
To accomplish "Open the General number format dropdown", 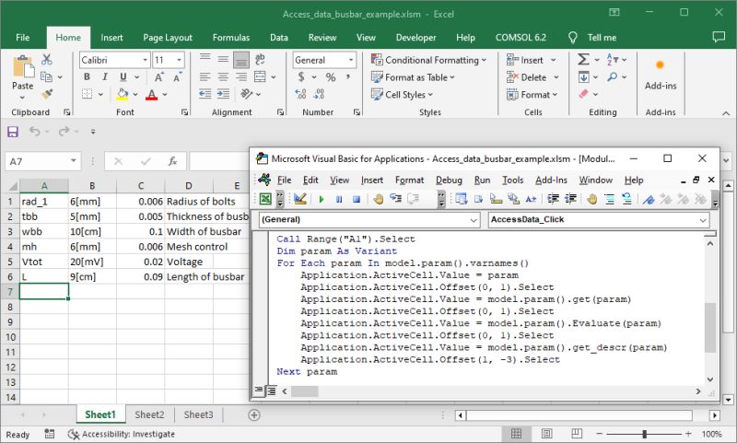I will click(351, 60).
